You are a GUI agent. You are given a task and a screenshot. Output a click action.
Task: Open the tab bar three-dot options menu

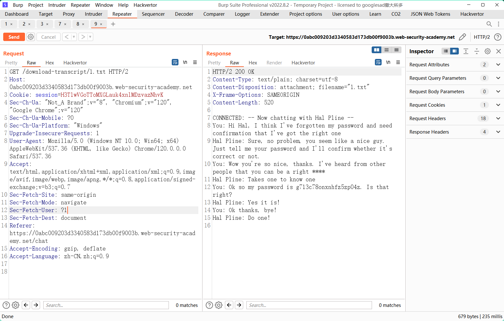(499, 24)
